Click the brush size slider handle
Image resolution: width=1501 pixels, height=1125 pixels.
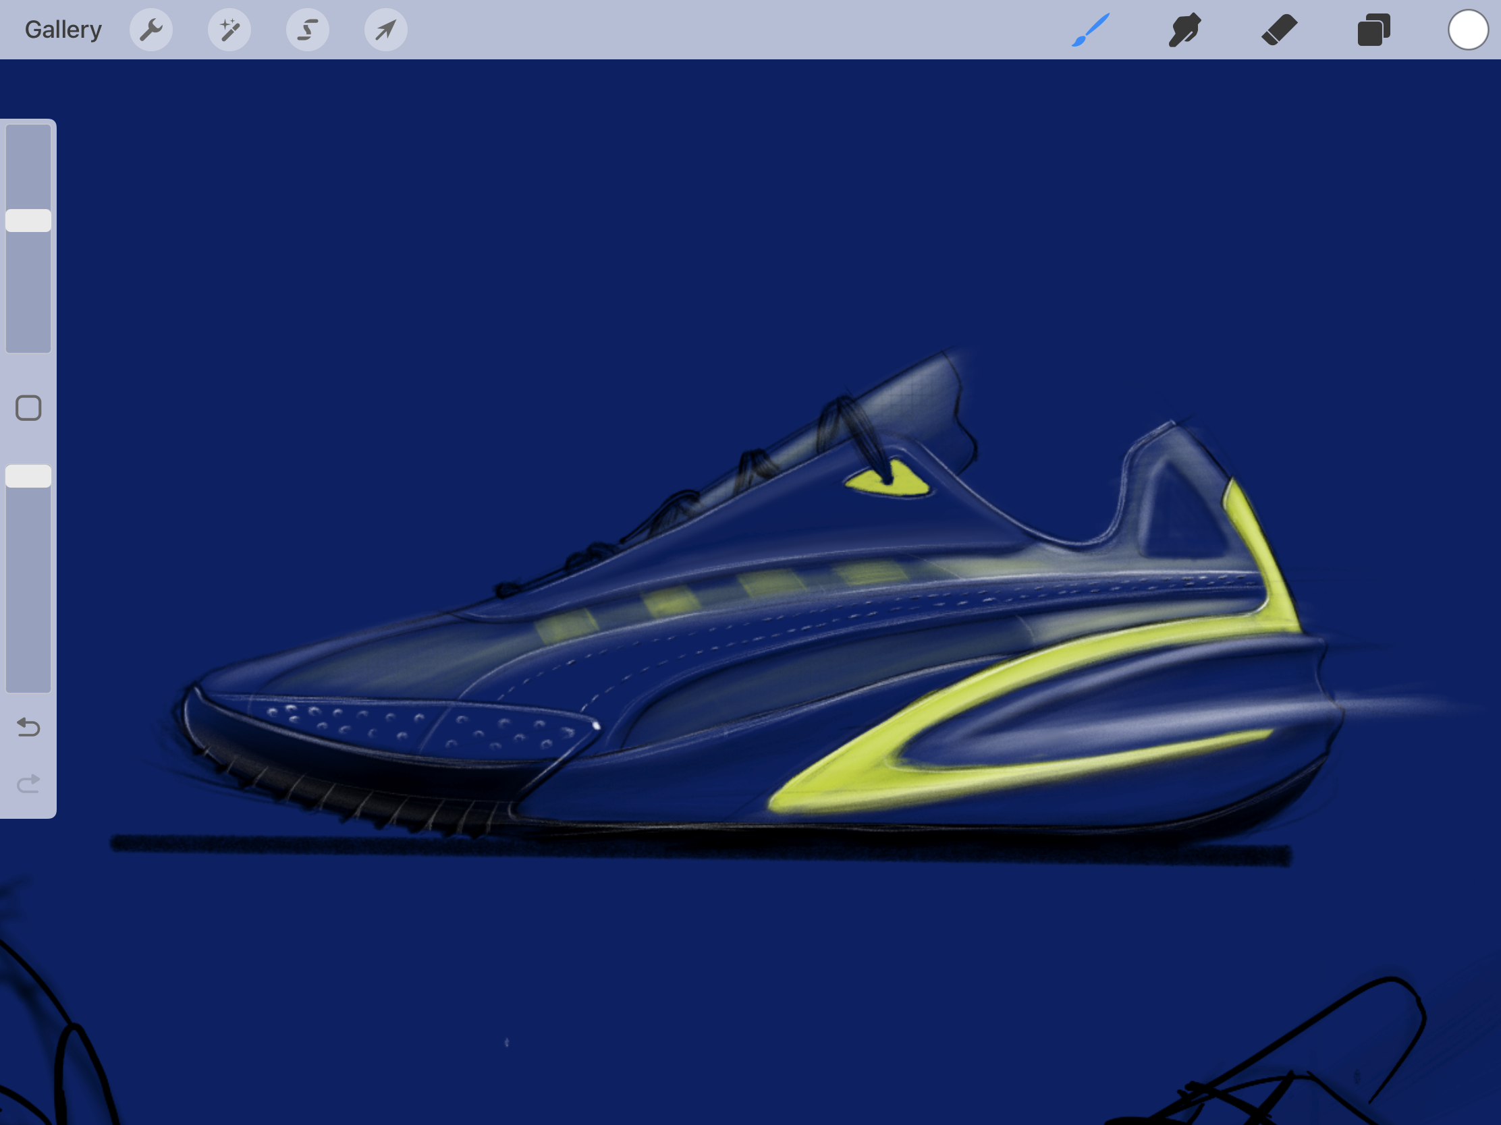click(x=28, y=221)
